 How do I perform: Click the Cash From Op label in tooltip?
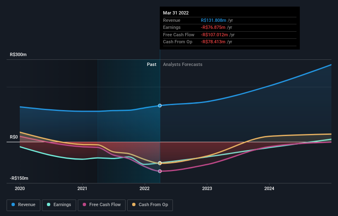pos(177,42)
